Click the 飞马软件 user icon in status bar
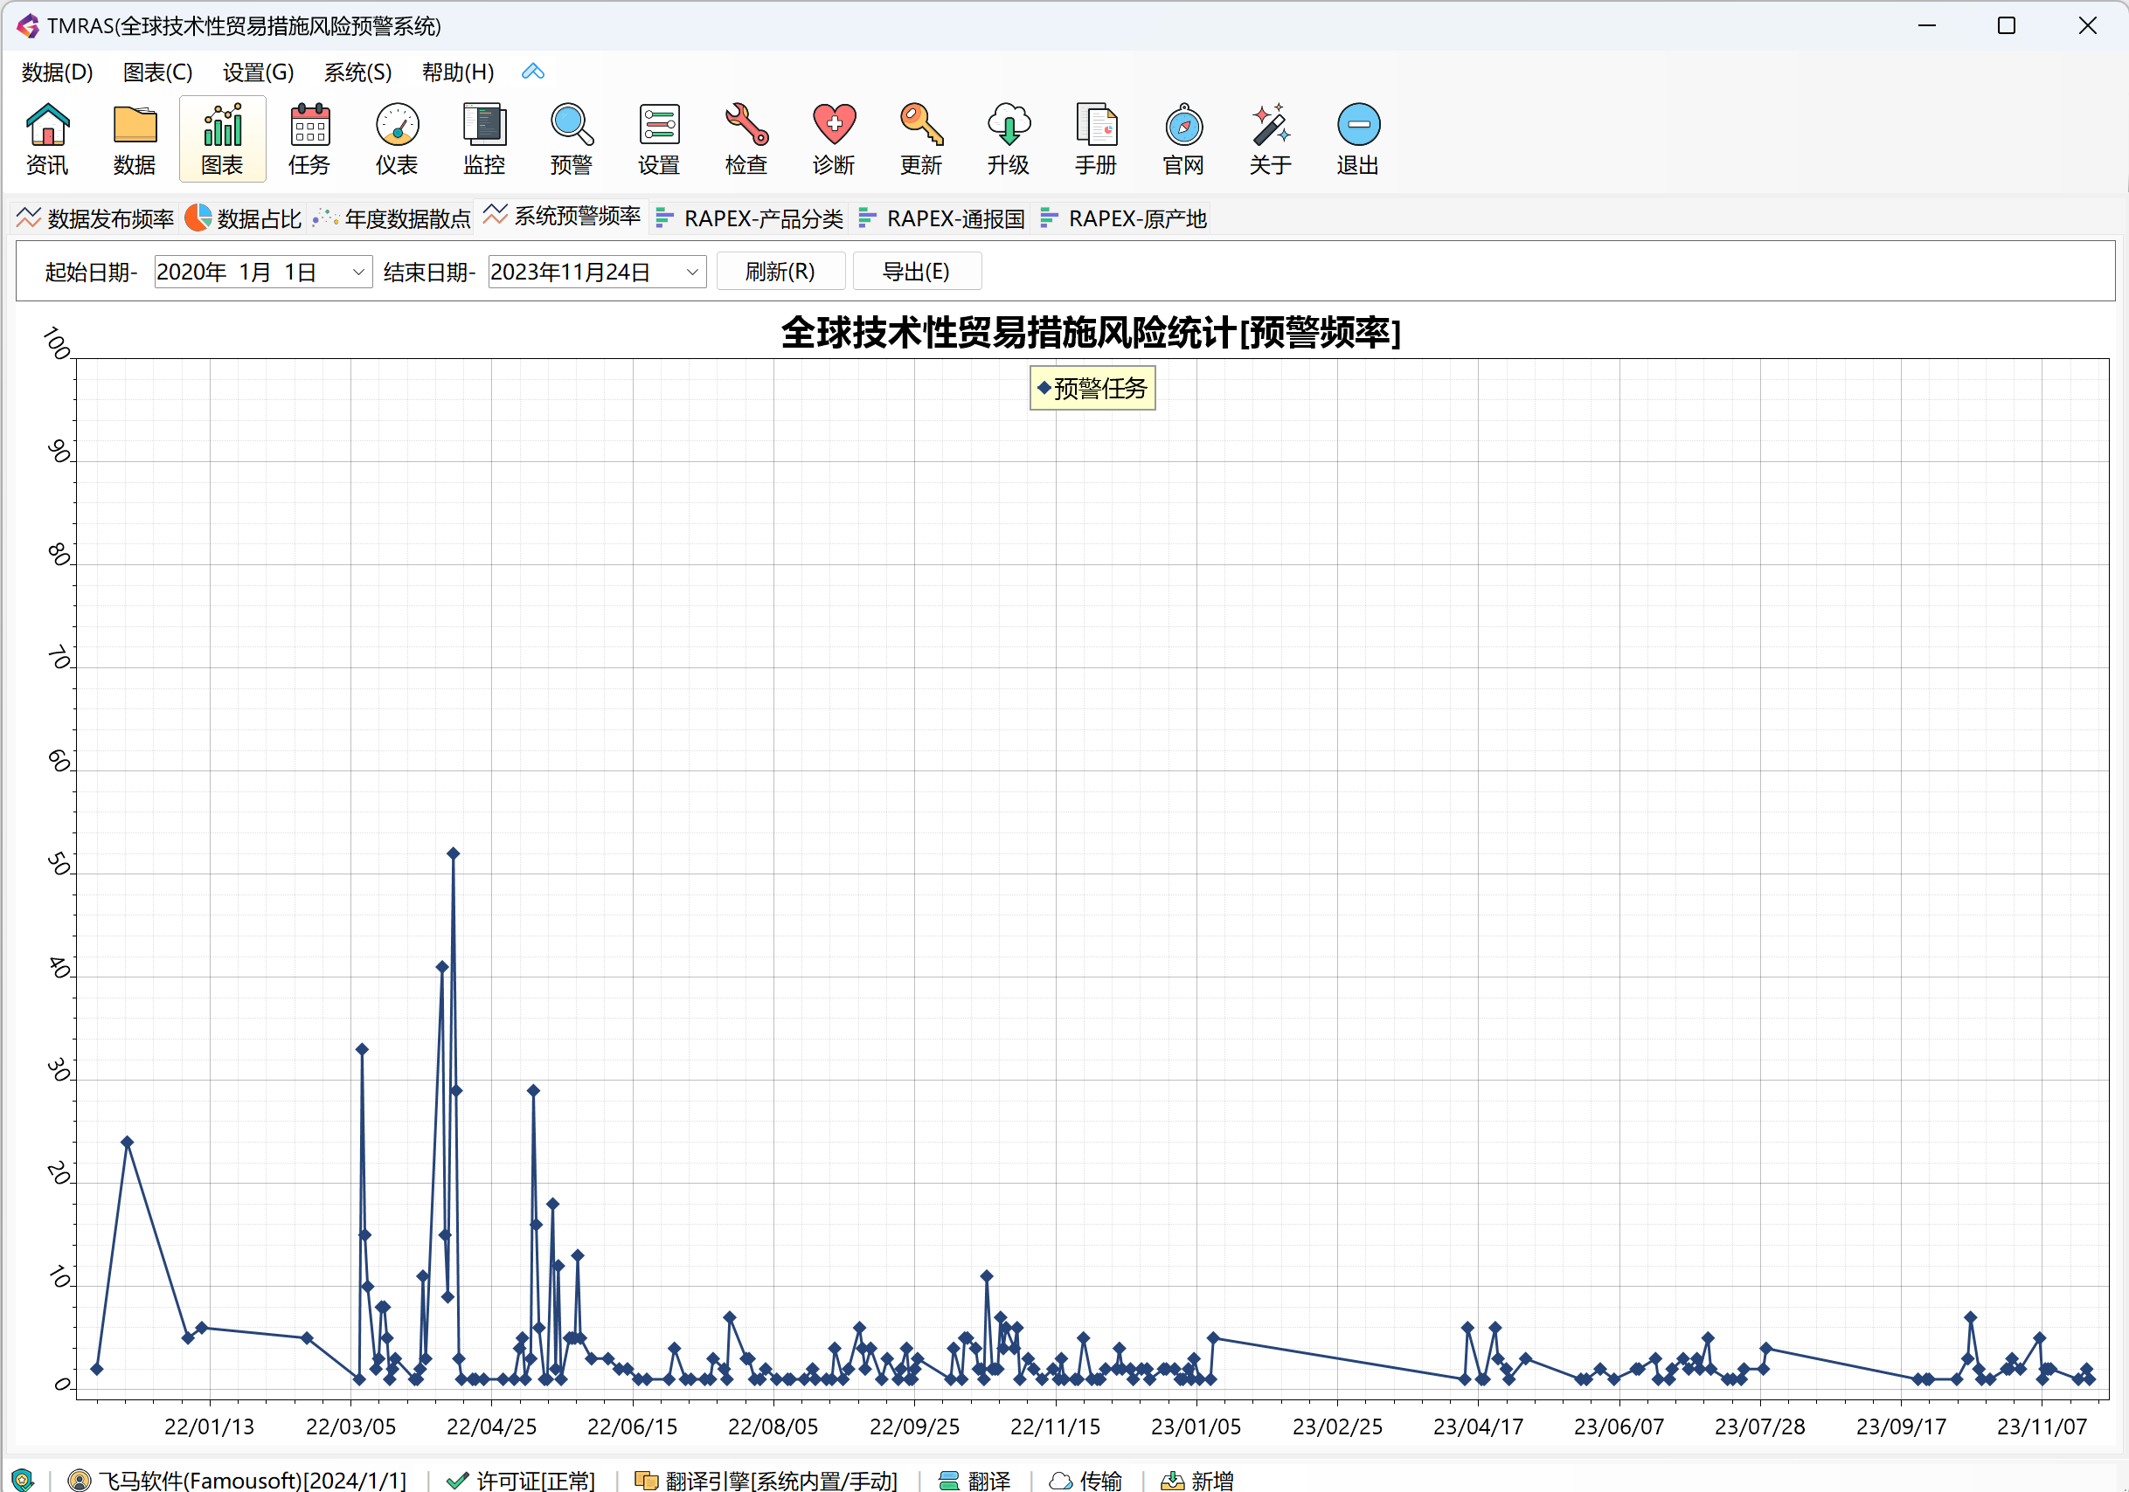 80,1480
